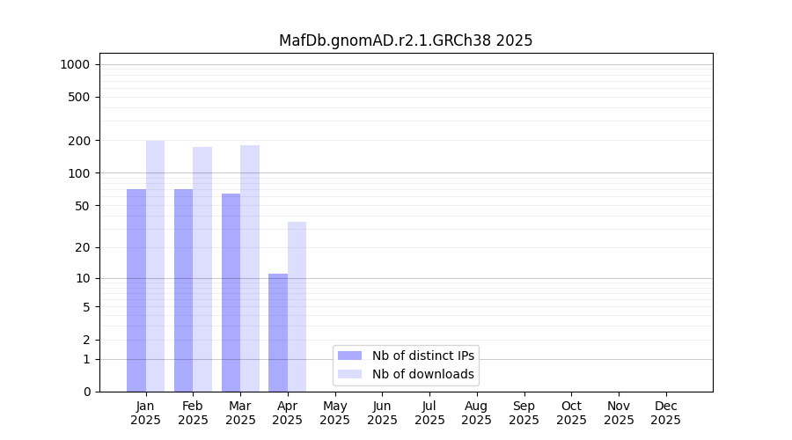Click the 'Dec 2025' x-axis label
Image resolution: width=792 pixels, height=440 pixels.
tap(665, 413)
